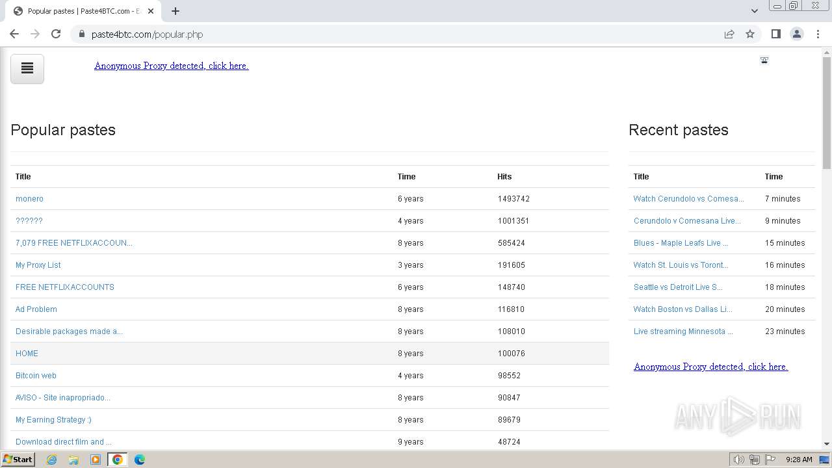The image size is (832, 468).
Task: Close the Popular pastes tab
Action: (x=150, y=11)
